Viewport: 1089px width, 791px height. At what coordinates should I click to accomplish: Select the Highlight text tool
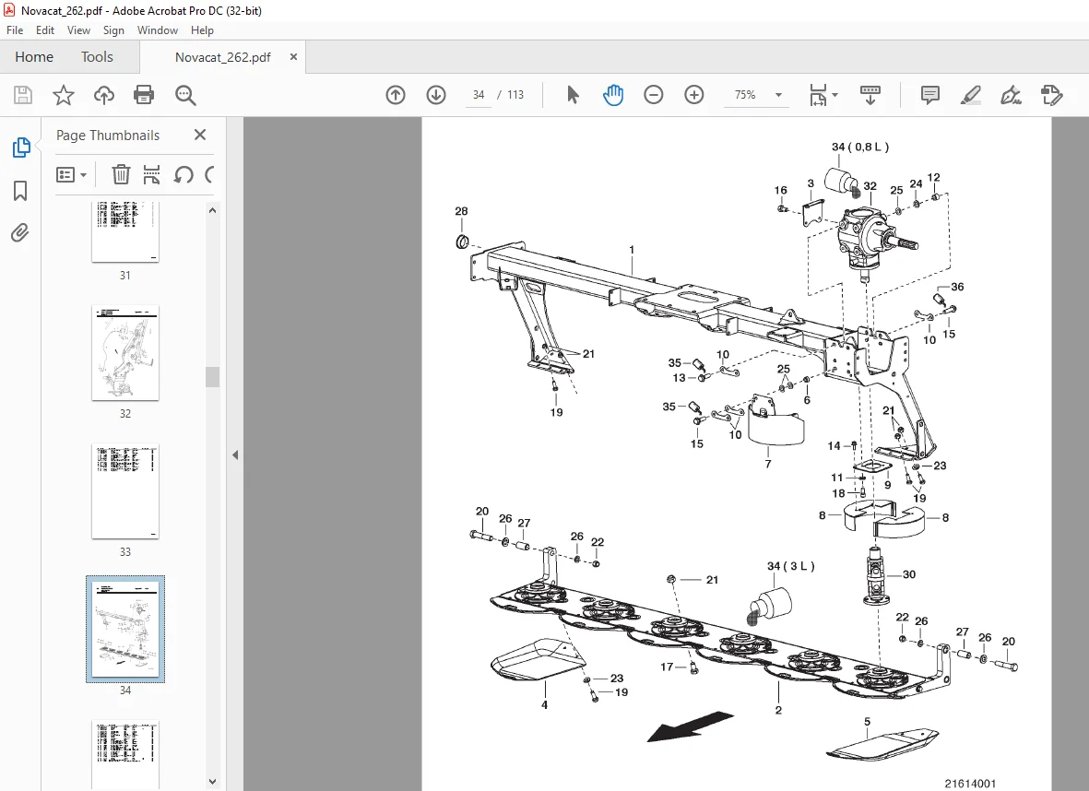pos(970,95)
